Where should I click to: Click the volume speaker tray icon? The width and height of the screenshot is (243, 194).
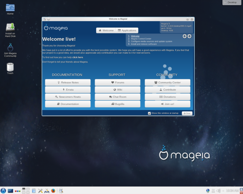218,191
